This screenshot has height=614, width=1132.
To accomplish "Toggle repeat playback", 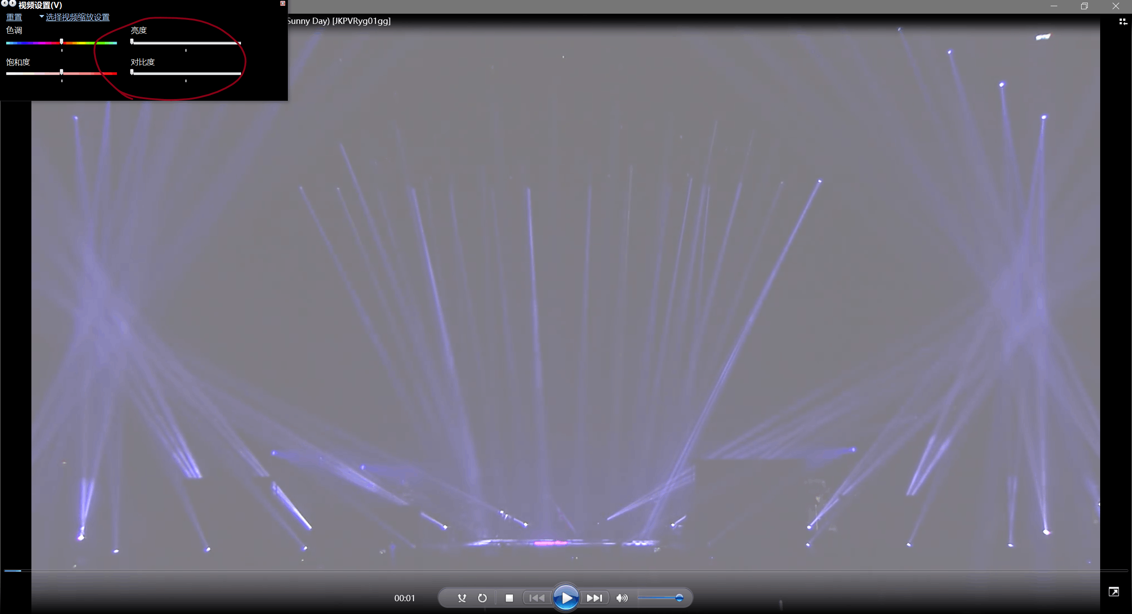I will click(482, 598).
